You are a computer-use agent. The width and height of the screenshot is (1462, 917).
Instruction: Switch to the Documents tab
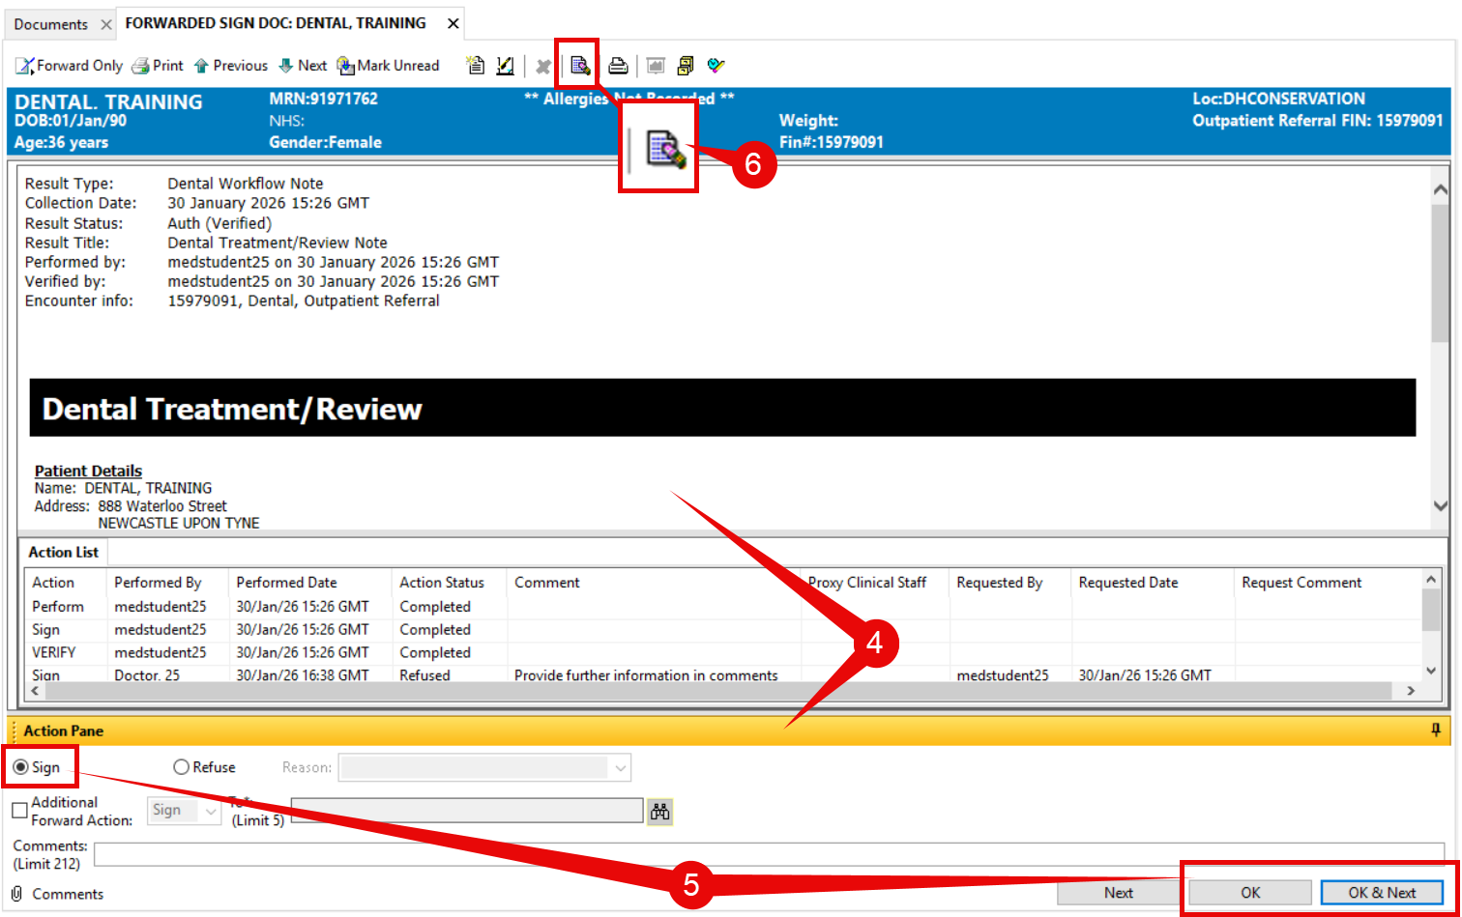[x=50, y=24]
